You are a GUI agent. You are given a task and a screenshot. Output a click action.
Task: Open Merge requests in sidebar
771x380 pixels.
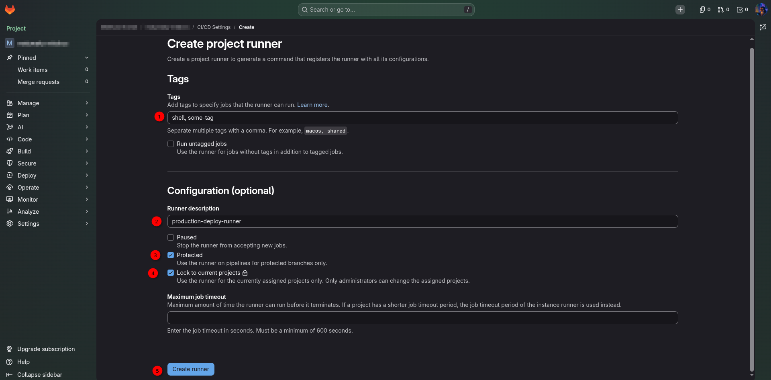coord(48,82)
